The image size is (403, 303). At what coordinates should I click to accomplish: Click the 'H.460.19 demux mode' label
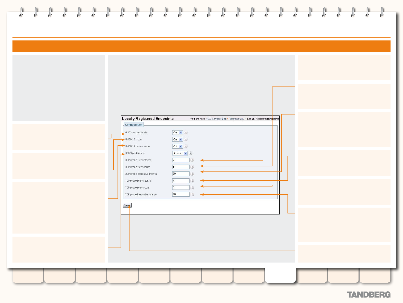click(x=137, y=146)
